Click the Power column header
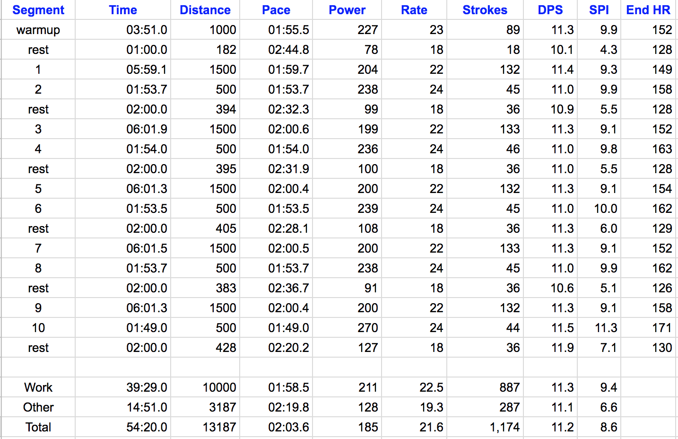678x439 pixels. (x=347, y=10)
